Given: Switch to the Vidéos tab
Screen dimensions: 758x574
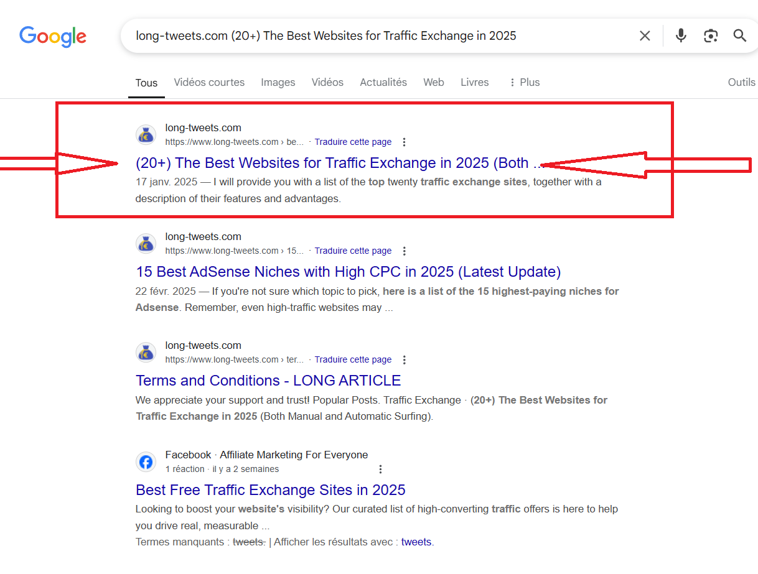Looking at the screenshot, I should pos(327,82).
